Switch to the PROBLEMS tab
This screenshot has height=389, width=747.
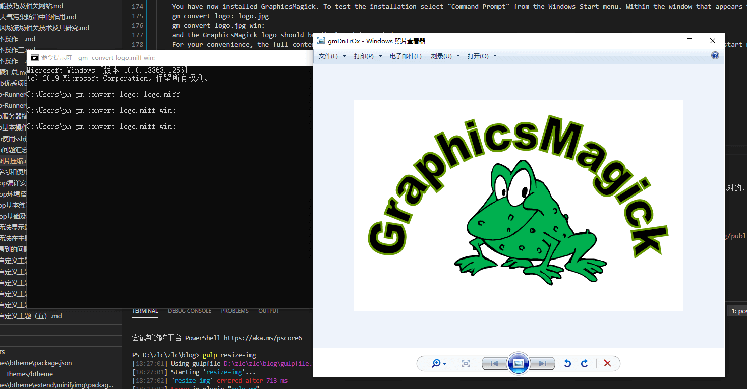coord(235,311)
